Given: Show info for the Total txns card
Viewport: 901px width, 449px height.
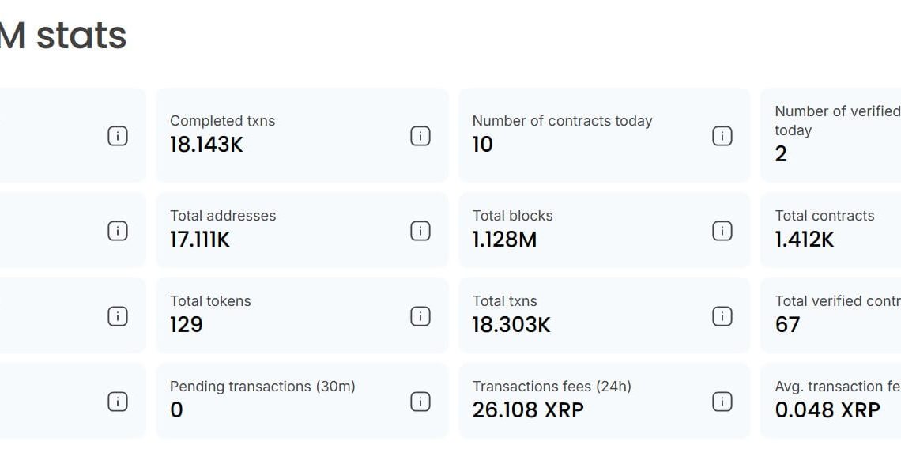Looking at the screenshot, I should point(722,316).
